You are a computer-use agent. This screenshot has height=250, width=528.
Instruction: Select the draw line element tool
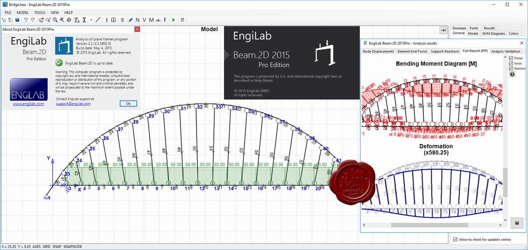point(98,20)
